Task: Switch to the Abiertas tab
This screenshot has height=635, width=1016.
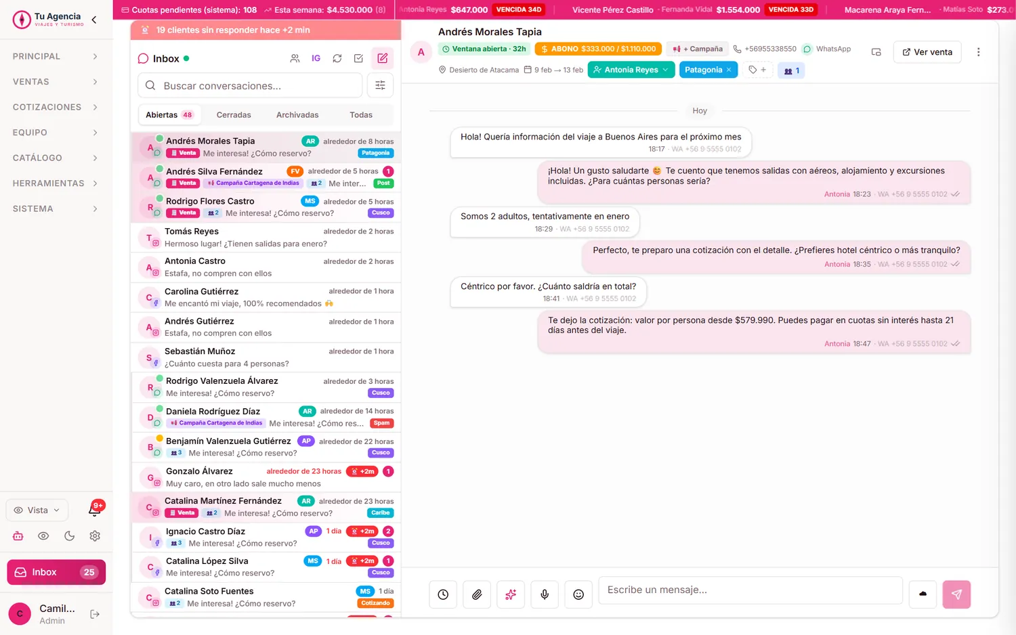Action: [x=169, y=115]
